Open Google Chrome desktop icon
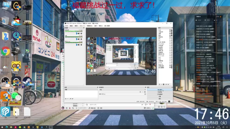 5,51
